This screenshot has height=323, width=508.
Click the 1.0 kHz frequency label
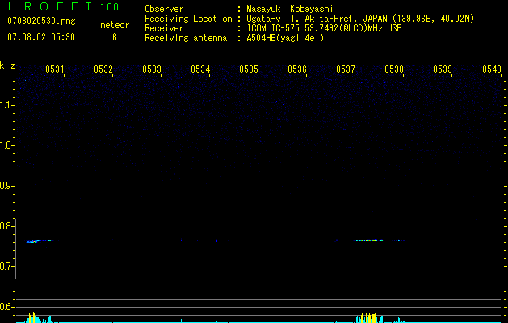(6, 145)
